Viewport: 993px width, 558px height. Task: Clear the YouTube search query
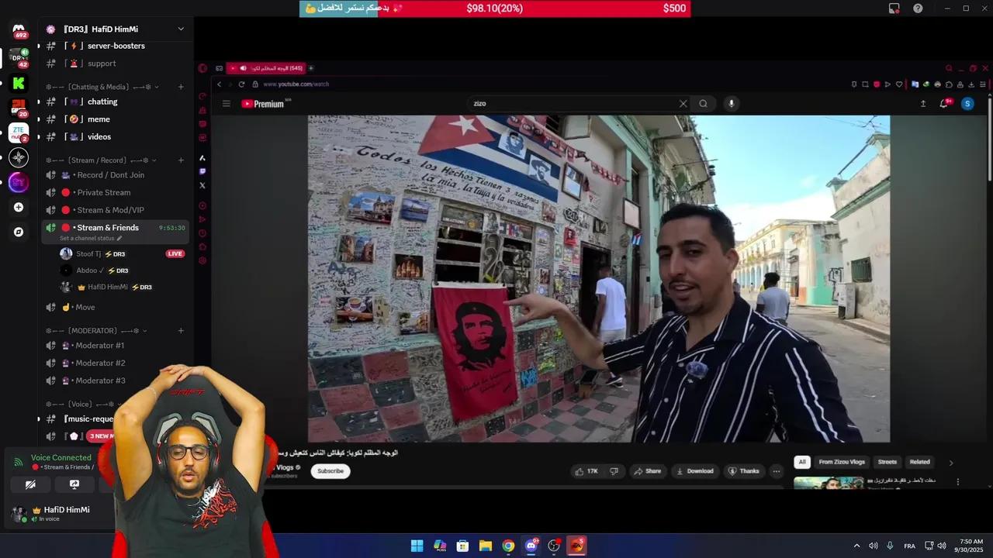[x=683, y=104]
